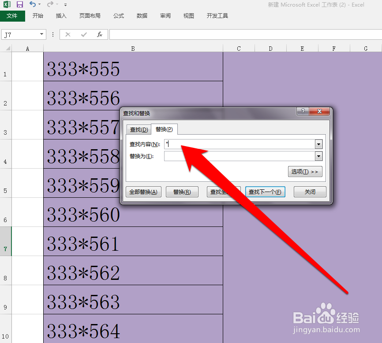Click the 查找内容 input field
382x343 pixels.
(x=240, y=144)
